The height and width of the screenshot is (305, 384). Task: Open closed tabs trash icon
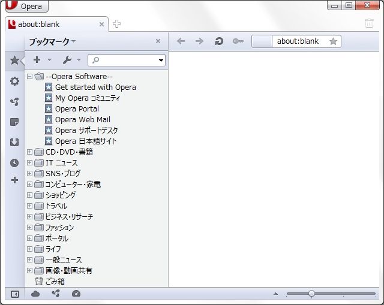(x=369, y=23)
